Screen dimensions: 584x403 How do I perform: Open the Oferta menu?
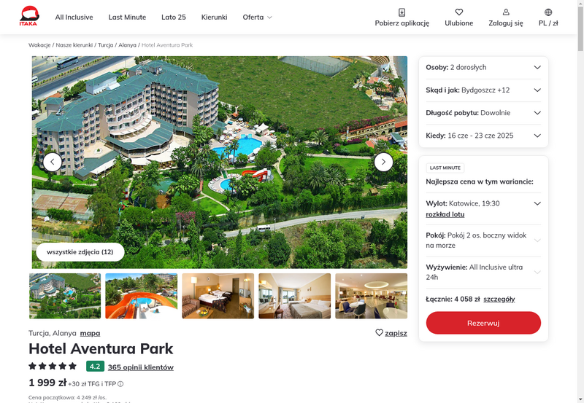click(x=258, y=17)
